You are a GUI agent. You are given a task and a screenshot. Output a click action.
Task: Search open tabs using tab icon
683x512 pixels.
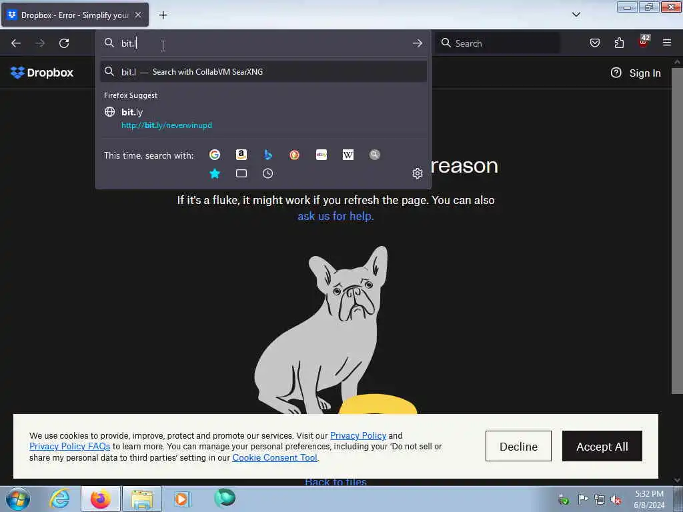[241, 173]
